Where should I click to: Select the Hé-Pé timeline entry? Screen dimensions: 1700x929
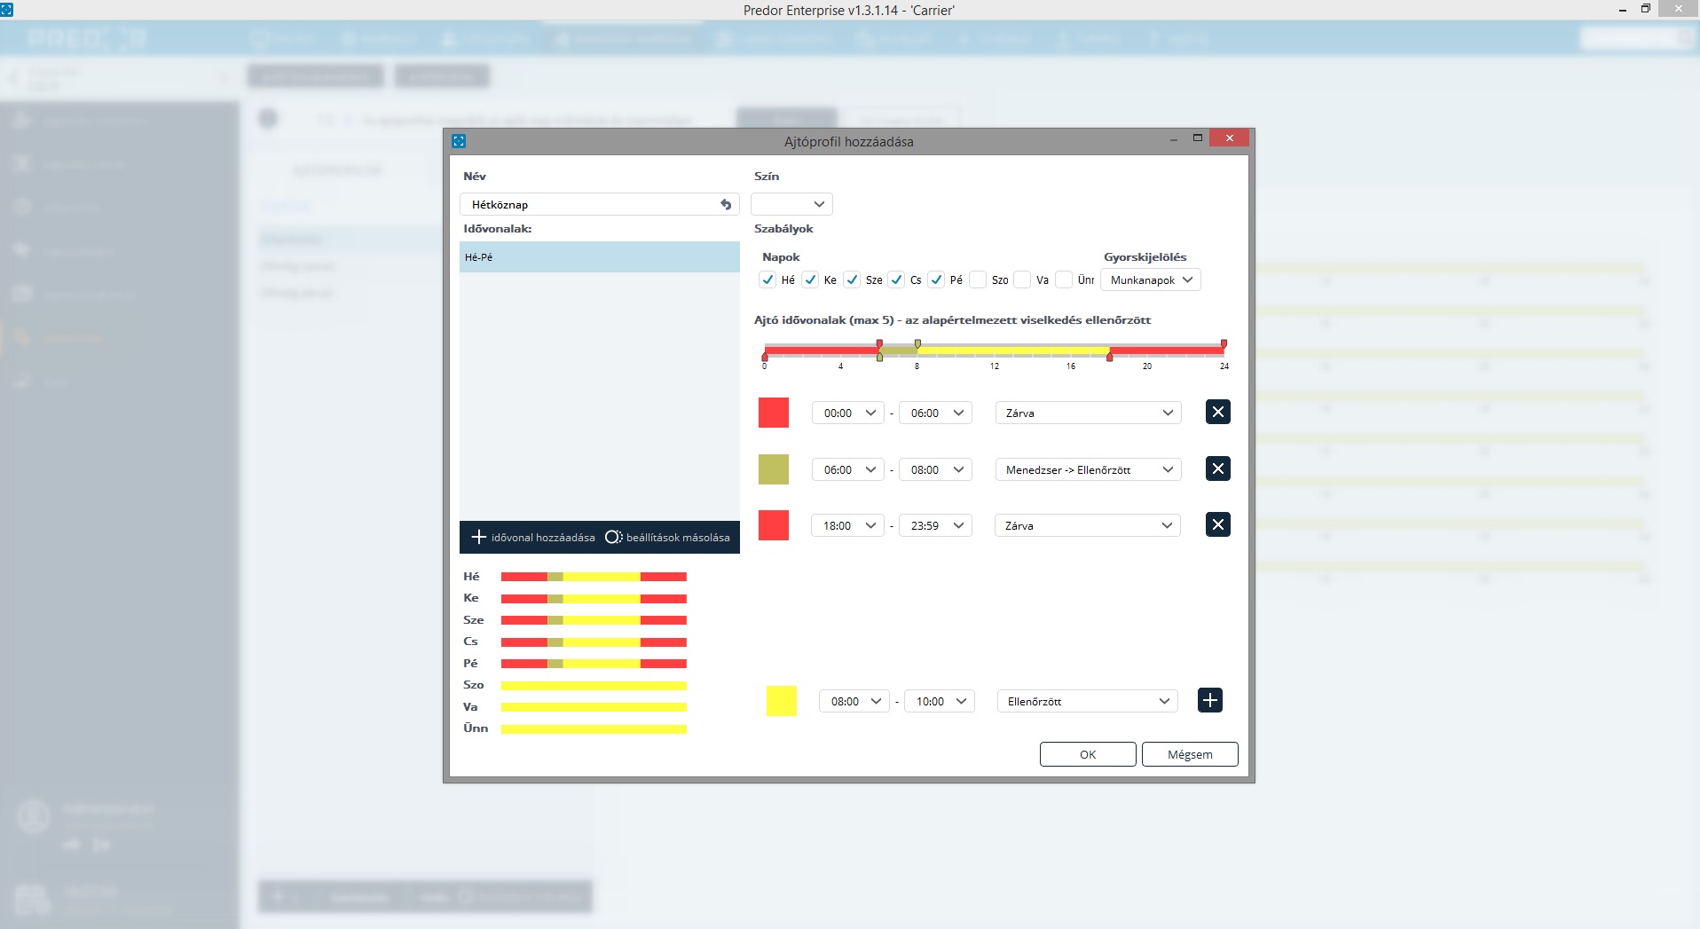599,257
